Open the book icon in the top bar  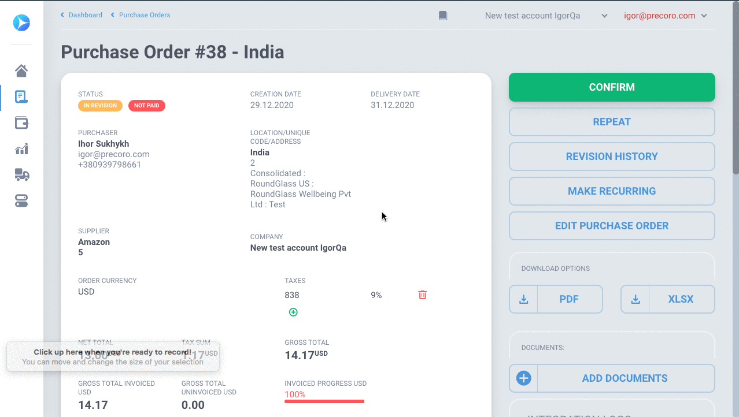click(x=443, y=16)
